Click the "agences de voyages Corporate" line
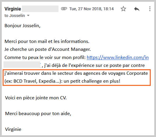This screenshot has height=137, width=156. point(76,73)
